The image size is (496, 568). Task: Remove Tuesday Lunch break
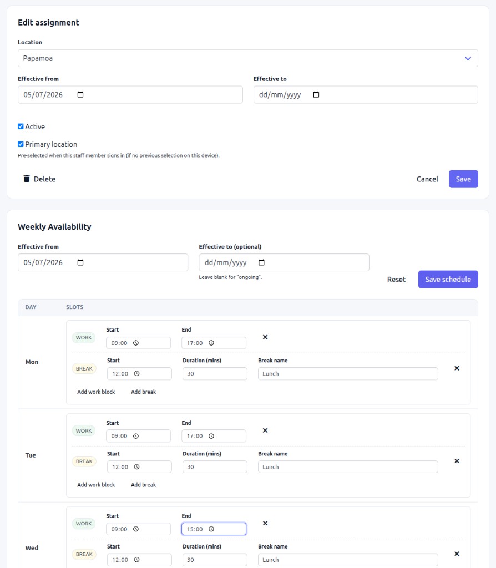(x=457, y=461)
